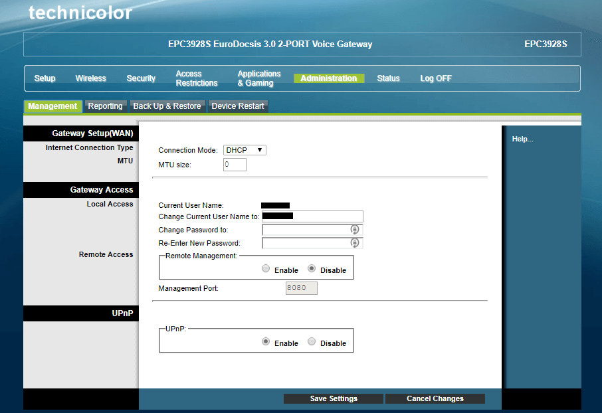Keep UPnP enabled by clicking Enable
This screenshot has width=602, height=413.
click(265, 341)
